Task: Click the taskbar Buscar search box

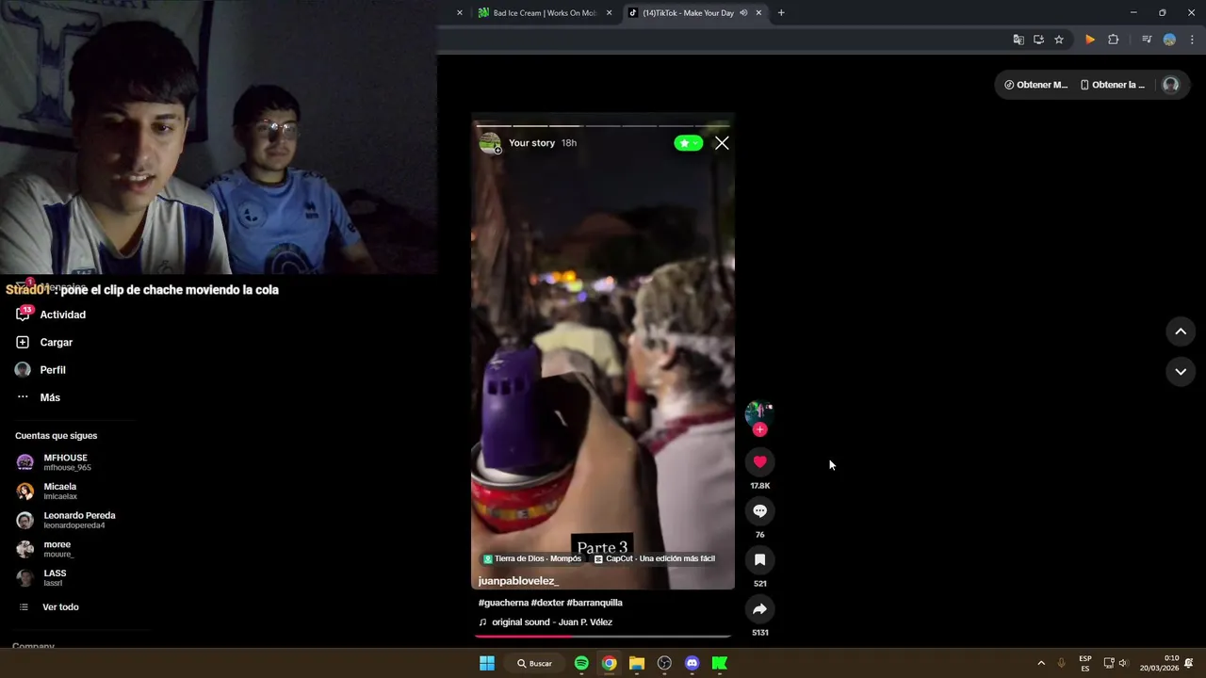Action: point(534,663)
